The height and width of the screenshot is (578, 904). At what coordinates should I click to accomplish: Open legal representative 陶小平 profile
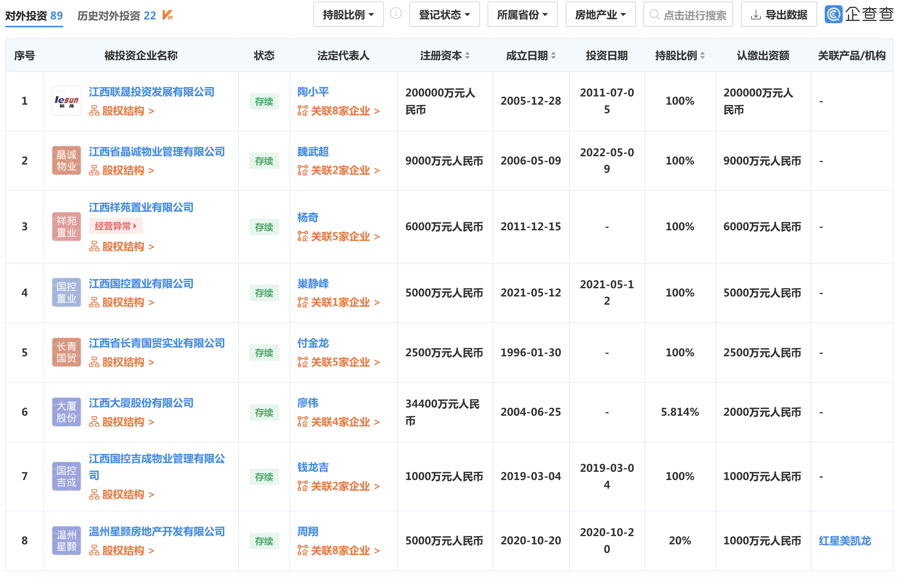(313, 92)
